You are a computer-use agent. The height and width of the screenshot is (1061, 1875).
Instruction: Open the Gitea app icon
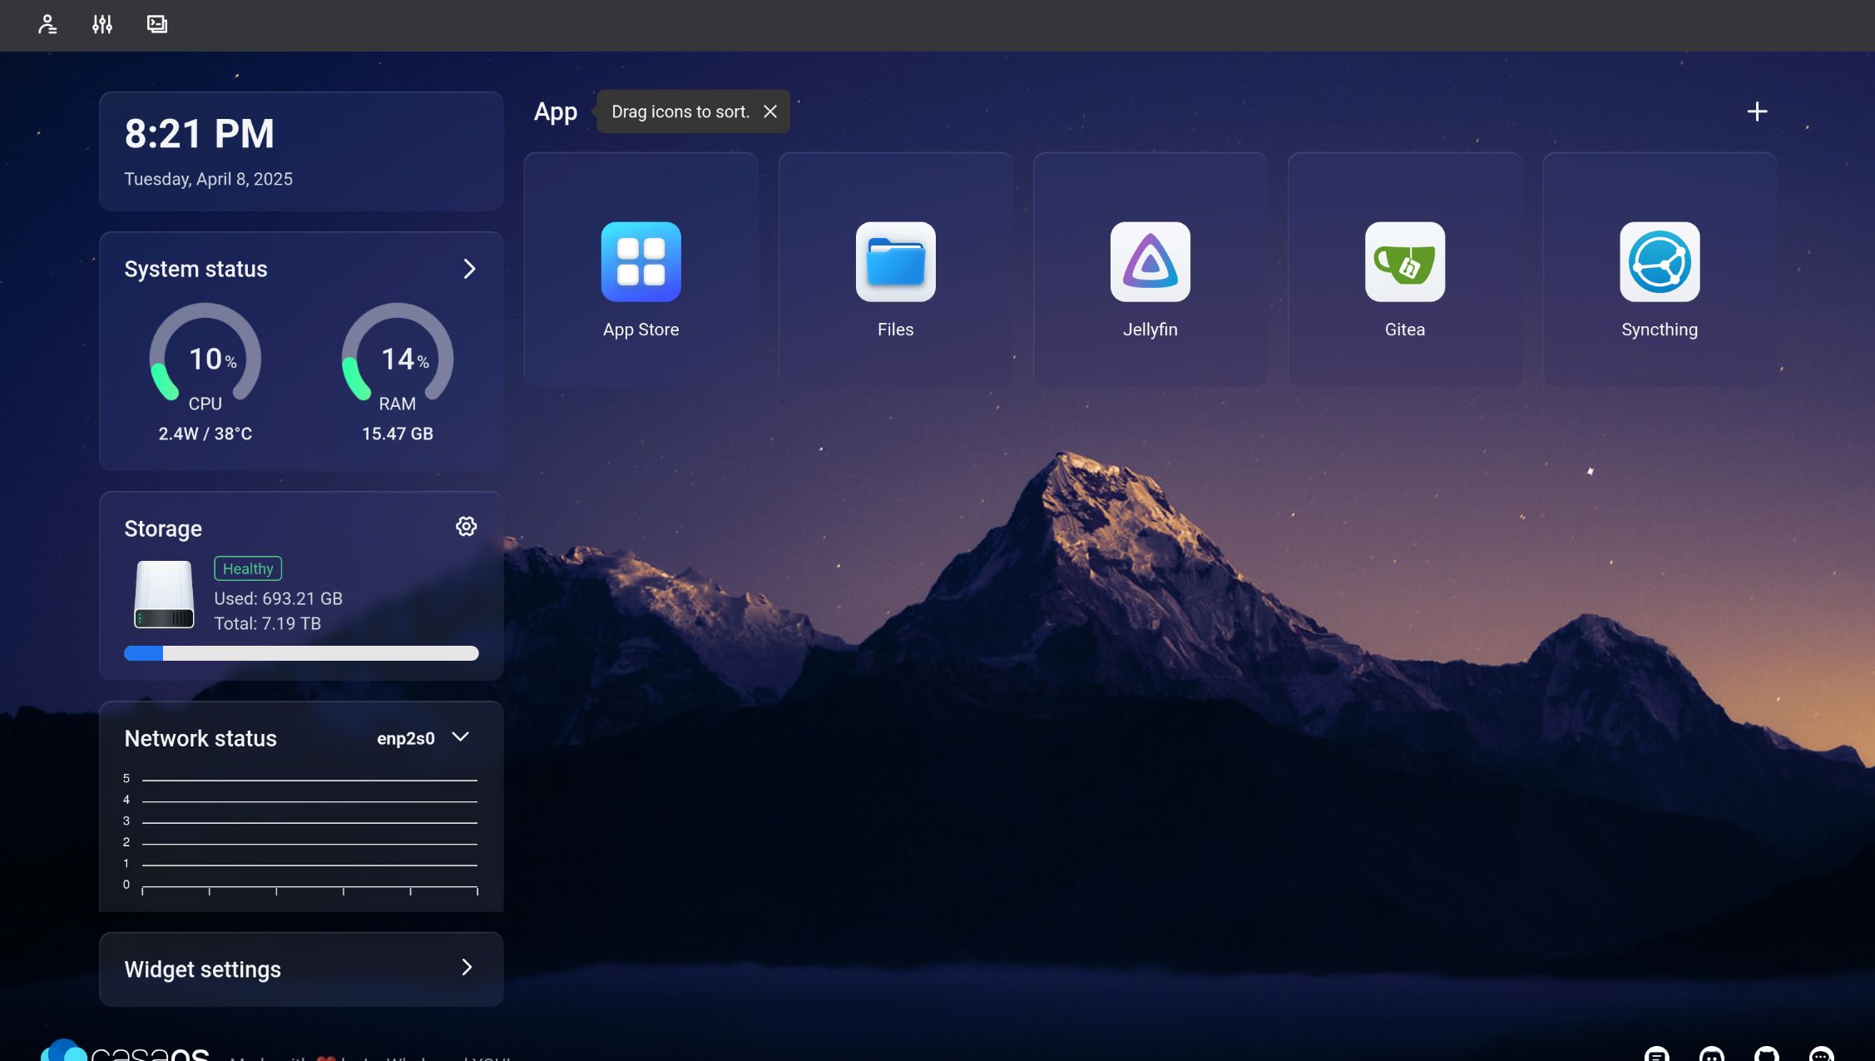[x=1404, y=261]
